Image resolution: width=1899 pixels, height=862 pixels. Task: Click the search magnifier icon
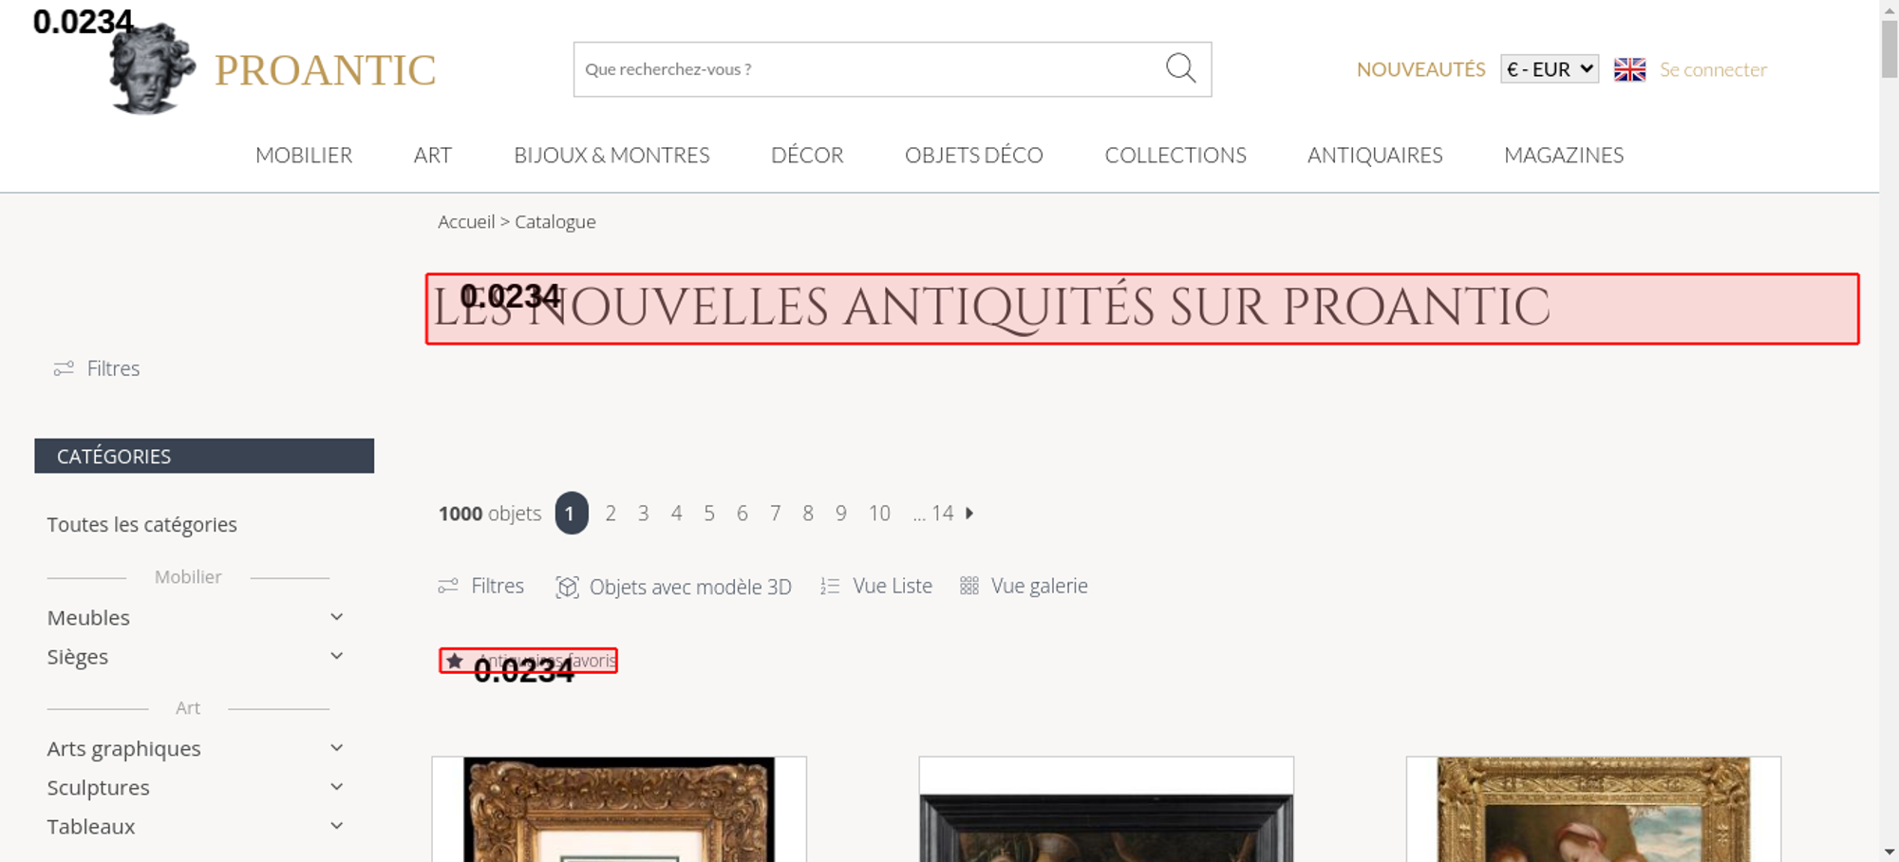click(1180, 68)
